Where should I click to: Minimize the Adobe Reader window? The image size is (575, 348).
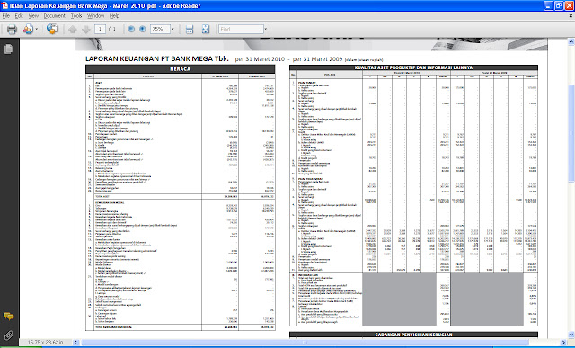click(x=548, y=5)
